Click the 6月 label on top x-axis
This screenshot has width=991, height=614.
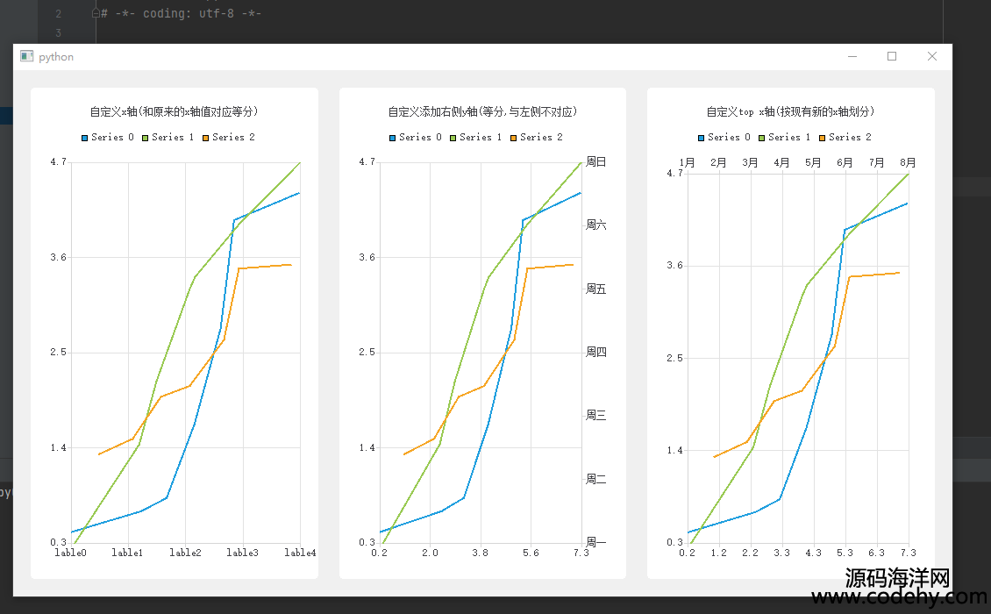[x=845, y=163]
